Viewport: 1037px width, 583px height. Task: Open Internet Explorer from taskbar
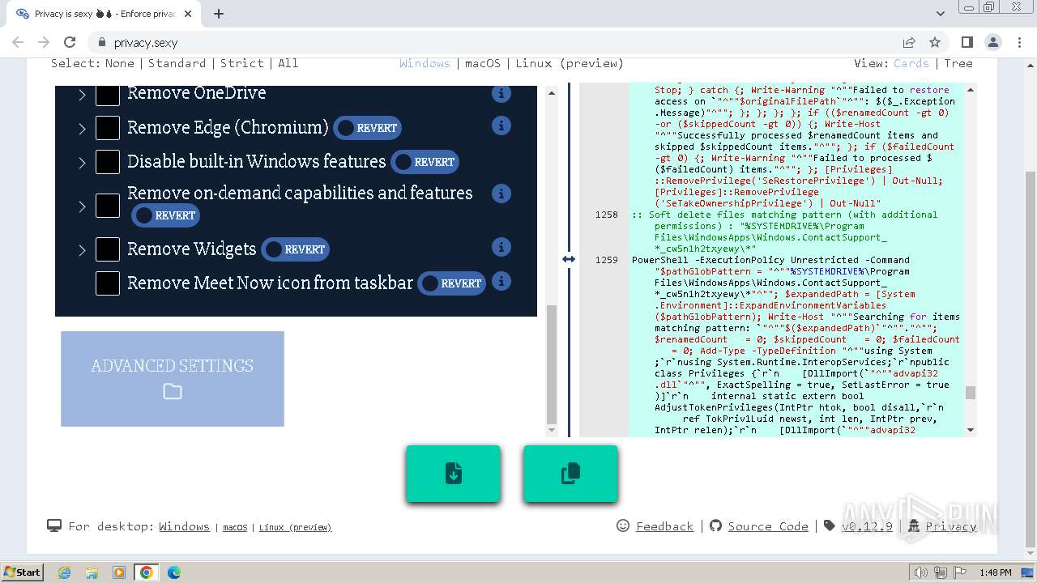pos(64,572)
